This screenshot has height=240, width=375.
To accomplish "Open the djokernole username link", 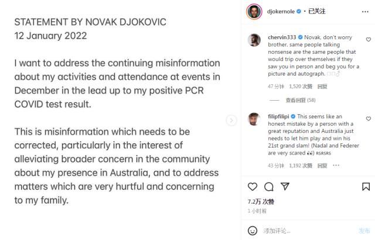I will click(x=281, y=12).
